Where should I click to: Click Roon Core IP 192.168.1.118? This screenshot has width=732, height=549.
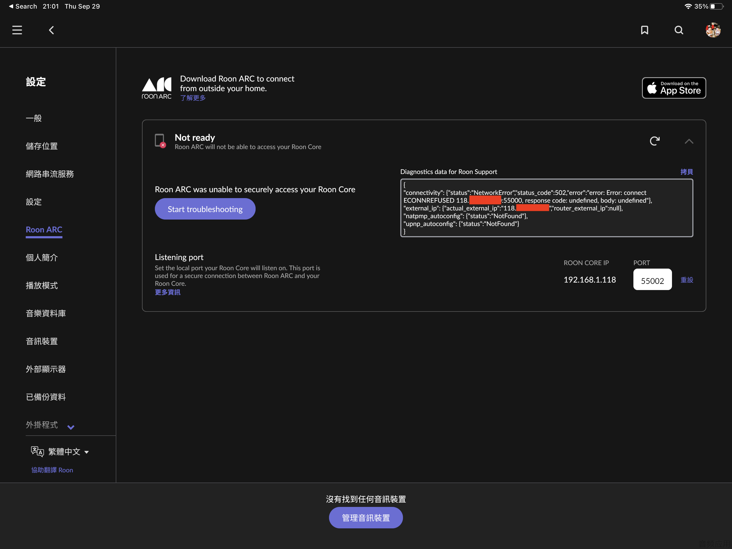point(589,280)
